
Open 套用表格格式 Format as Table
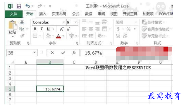(x=157, y=29)
